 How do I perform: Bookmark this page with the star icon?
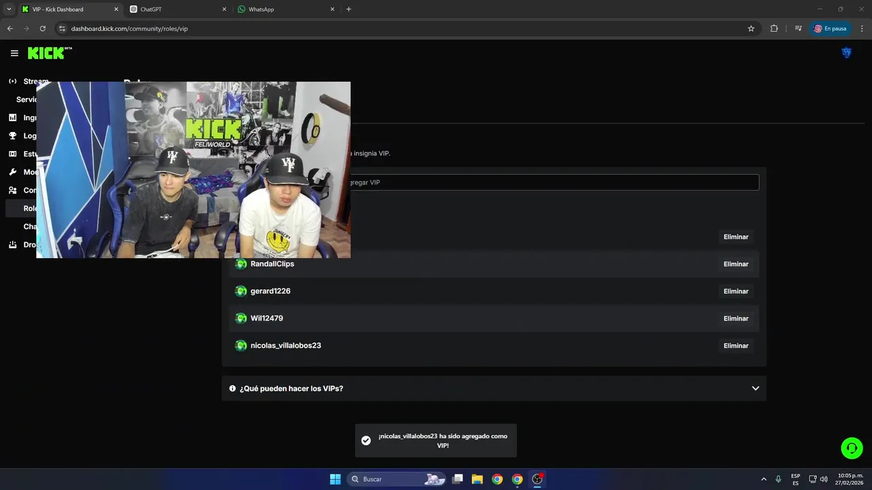pyautogui.click(x=751, y=29)
